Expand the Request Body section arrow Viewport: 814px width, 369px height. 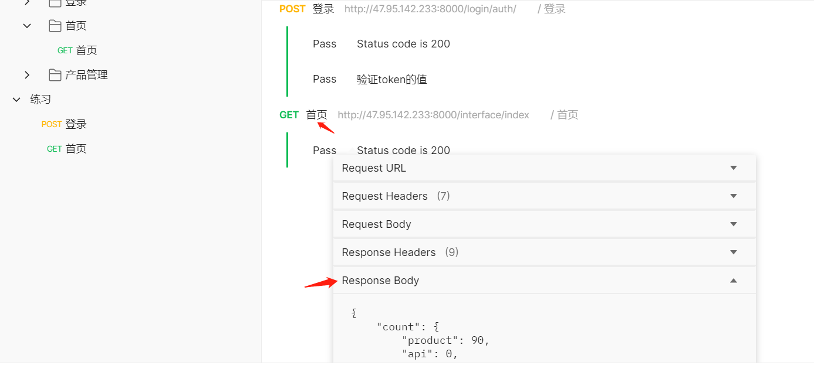click(x=733, y=224)
